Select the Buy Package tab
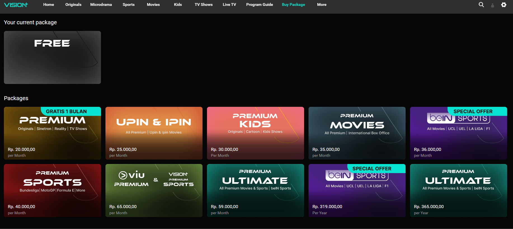 click(x=293, y=5)
